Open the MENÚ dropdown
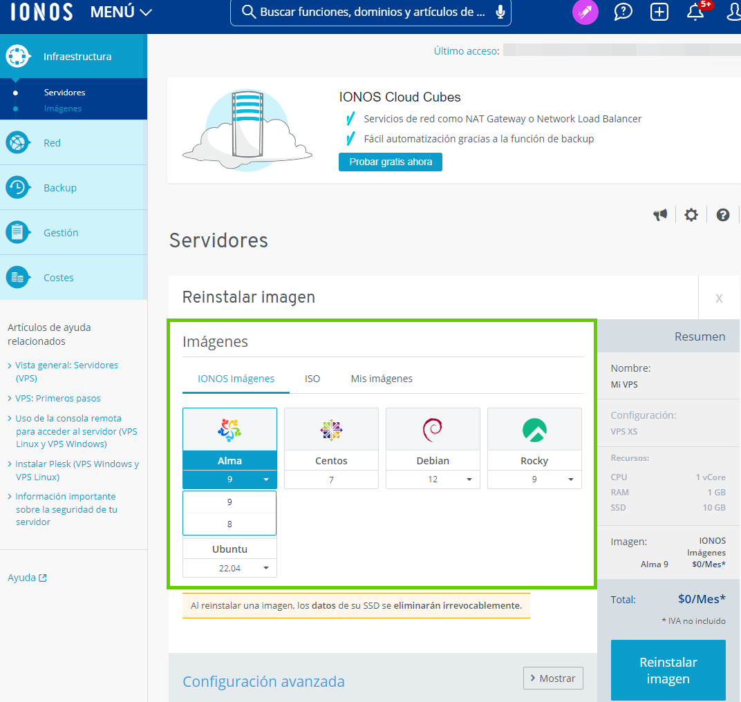 click(121, 12)
